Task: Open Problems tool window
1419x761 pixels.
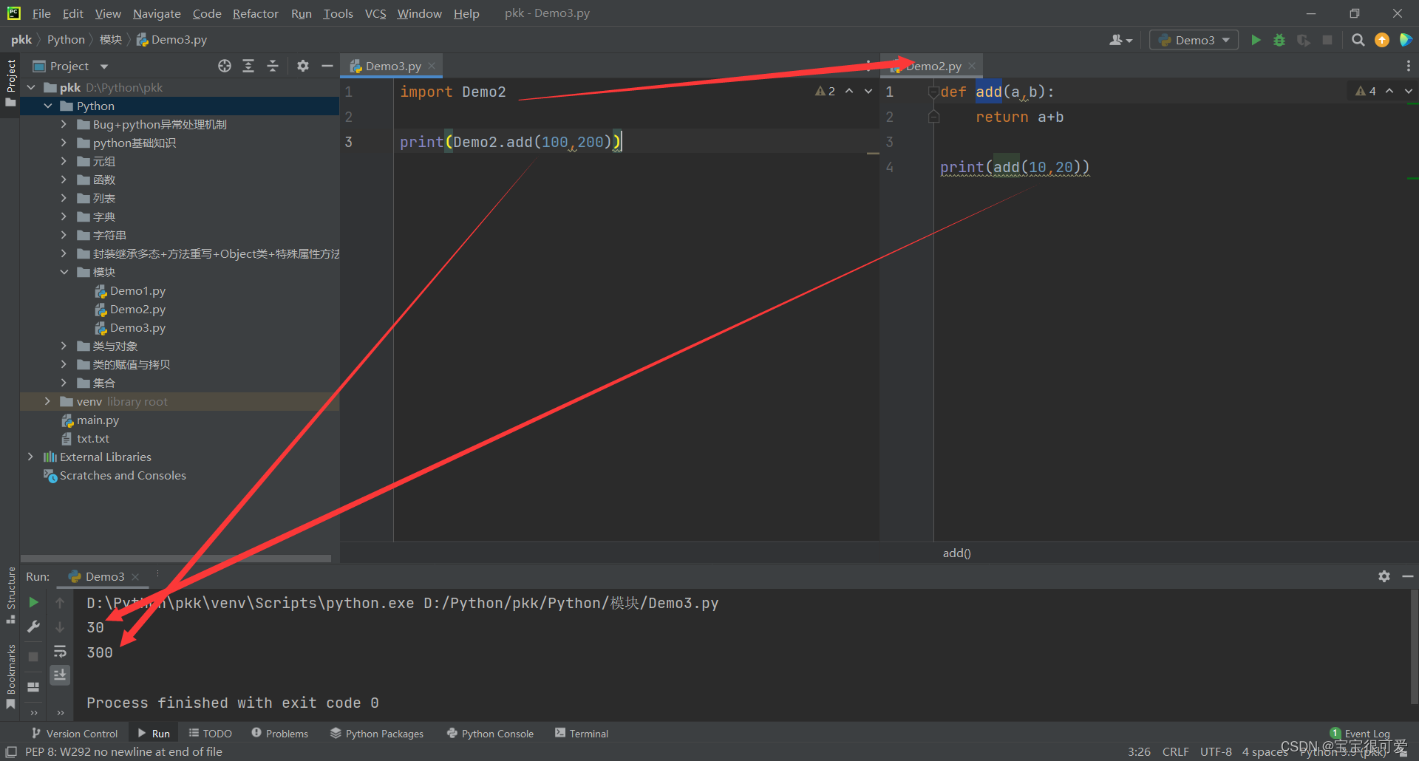Action: click(x=279, y=733)
